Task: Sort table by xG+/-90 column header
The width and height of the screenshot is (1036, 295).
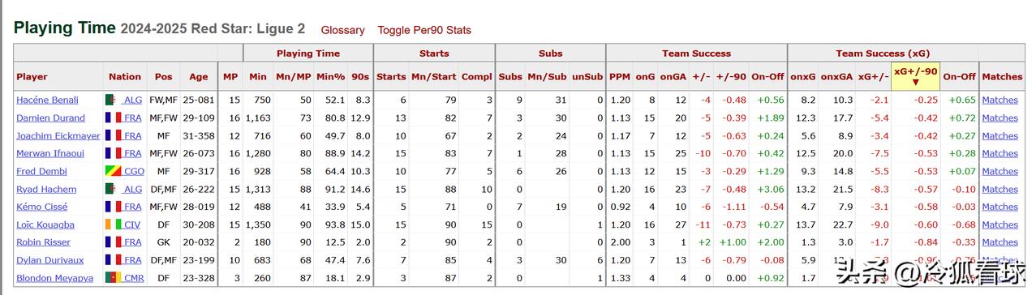Action: click(915, 76)
